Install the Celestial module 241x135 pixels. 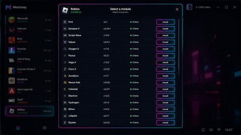pos(165,89)
